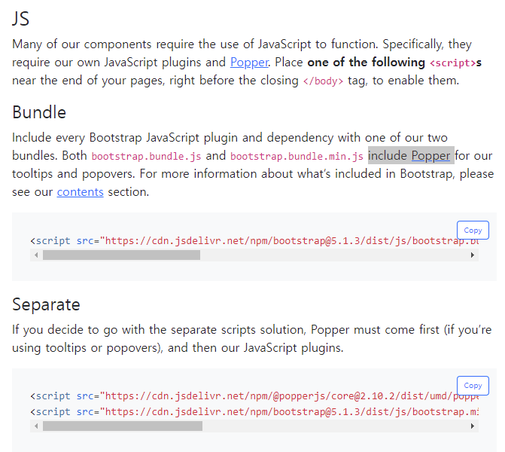Copy the bundle script snippet
This screenshot has height=452, width=505.
tap(473, 231)
